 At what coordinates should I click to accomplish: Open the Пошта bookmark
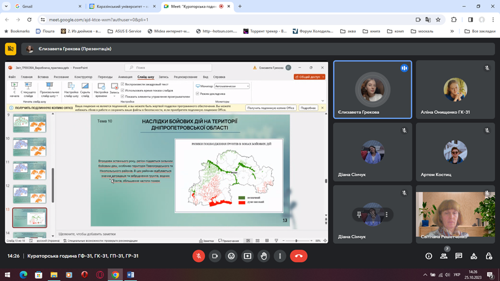(45, 31)
